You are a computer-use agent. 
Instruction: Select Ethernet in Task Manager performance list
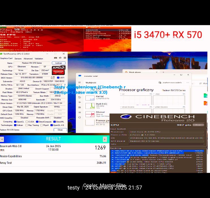(97, 114)
